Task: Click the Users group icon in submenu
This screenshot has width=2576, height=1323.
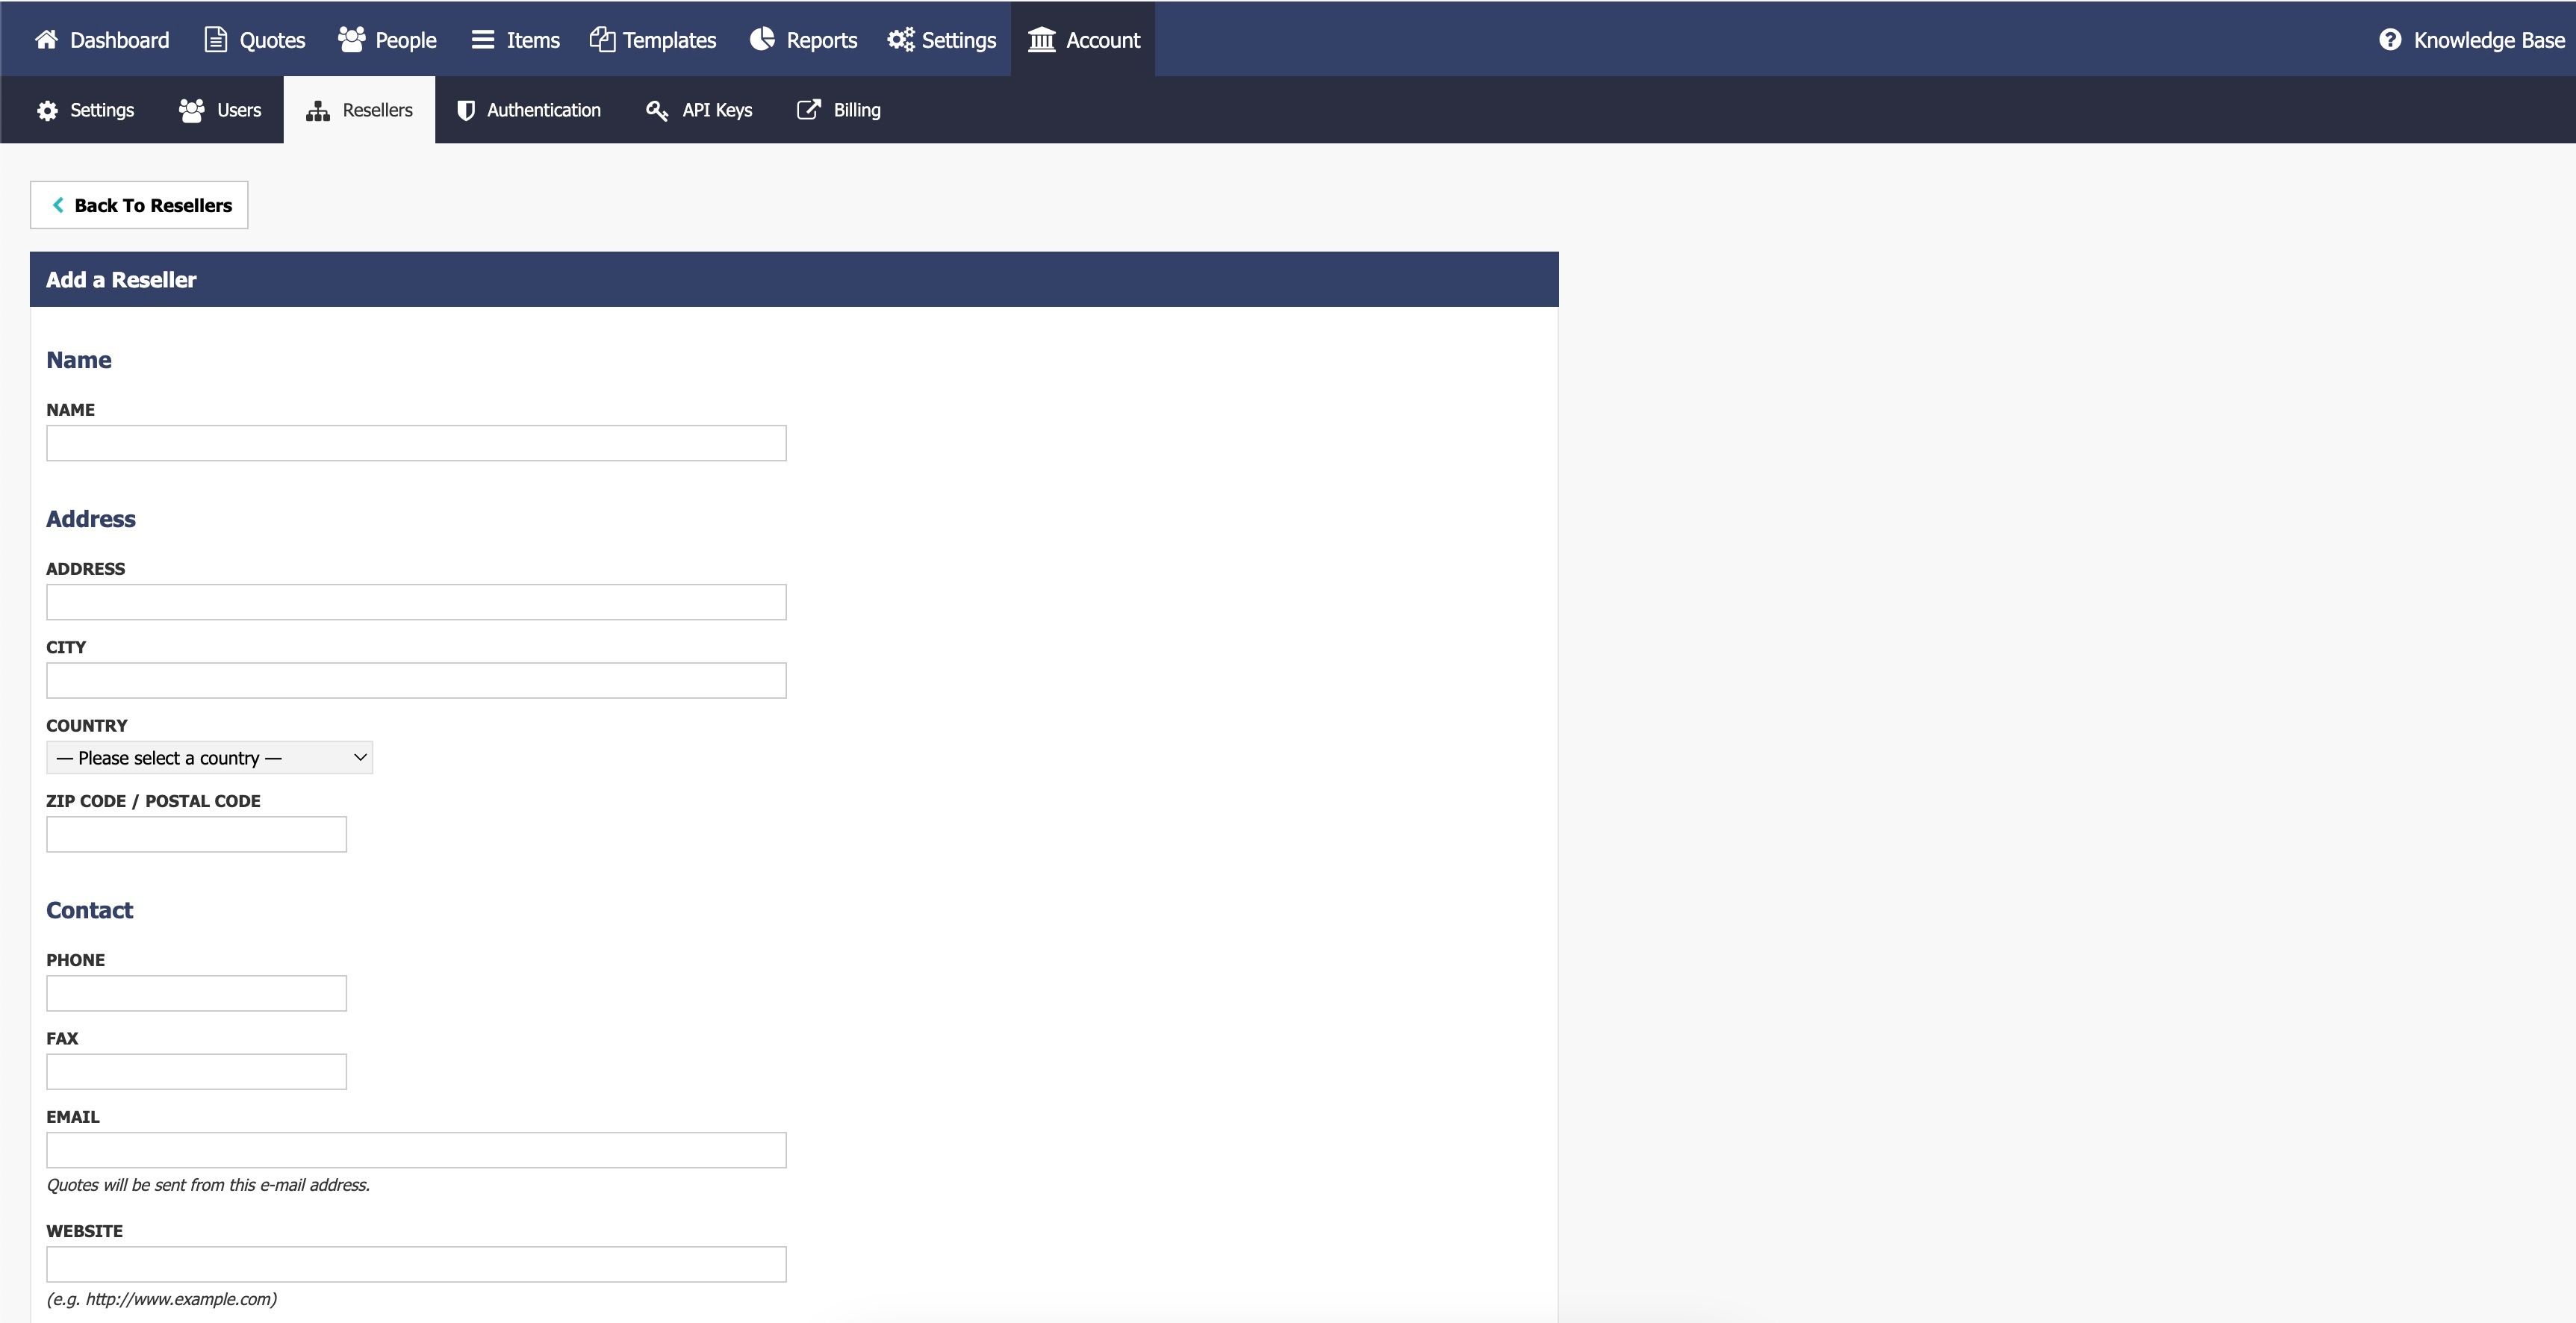Action: 192,110
